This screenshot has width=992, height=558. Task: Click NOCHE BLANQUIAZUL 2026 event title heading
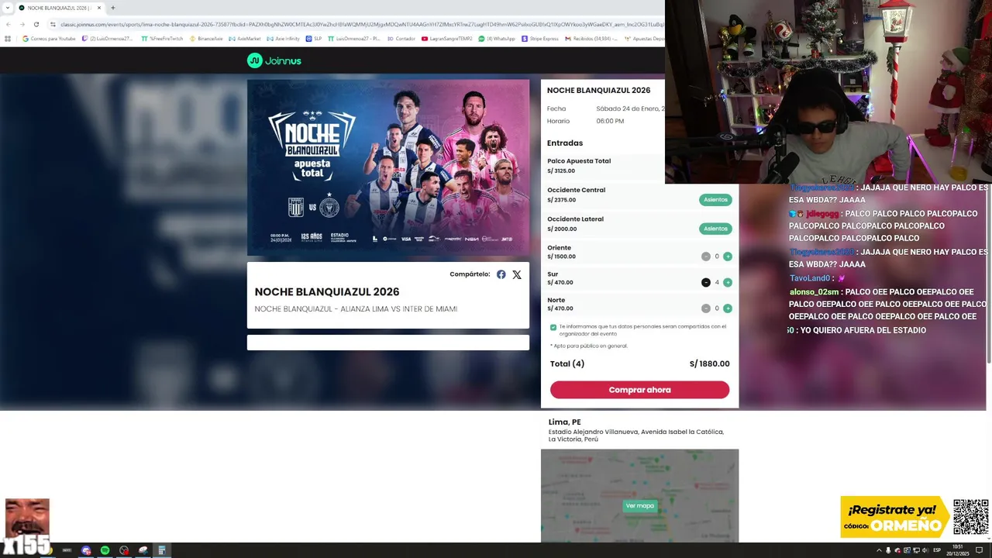point(327,292)
